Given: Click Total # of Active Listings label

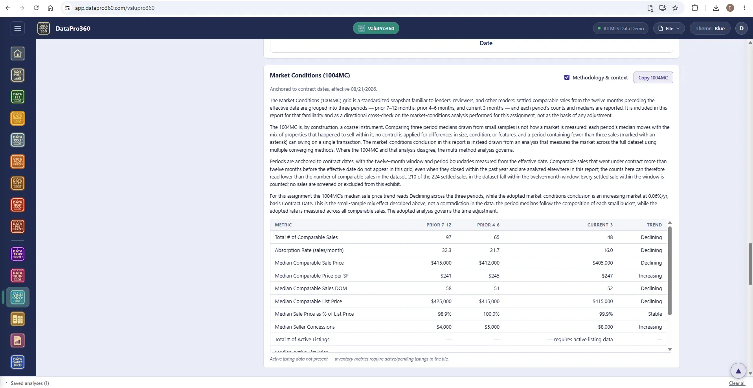Looking at the screenshot, I should pos(302,339).
